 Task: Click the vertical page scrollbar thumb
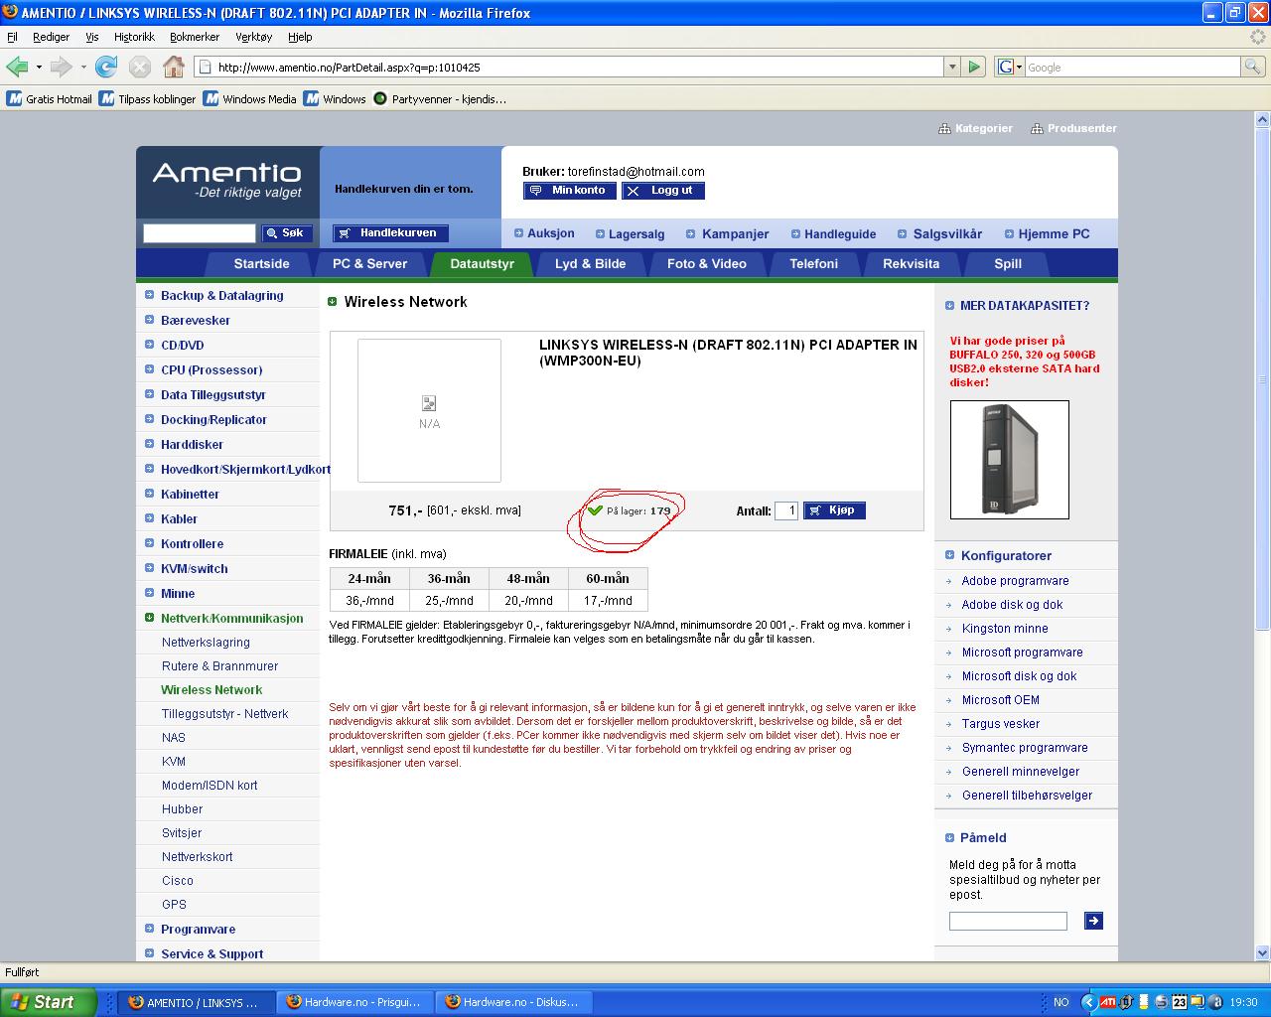point(1262,379)
